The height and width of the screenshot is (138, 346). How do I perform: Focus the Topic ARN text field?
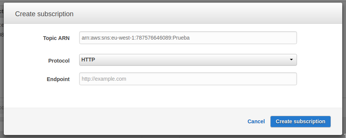coord(188,38)
